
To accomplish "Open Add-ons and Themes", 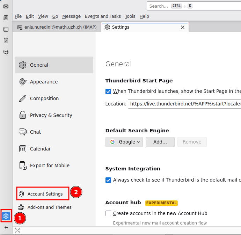I will (x=45, y=207).
